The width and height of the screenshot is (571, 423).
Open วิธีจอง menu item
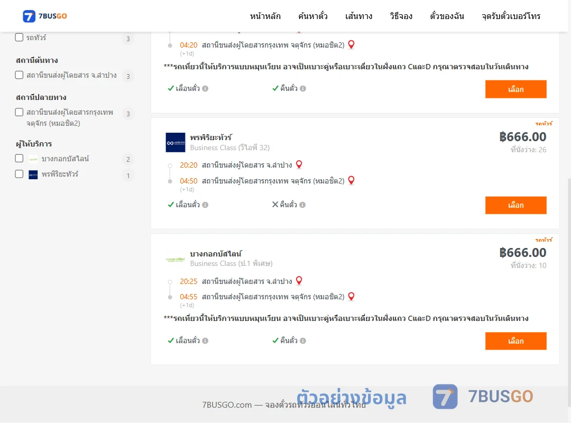click(x=401, y=16)
